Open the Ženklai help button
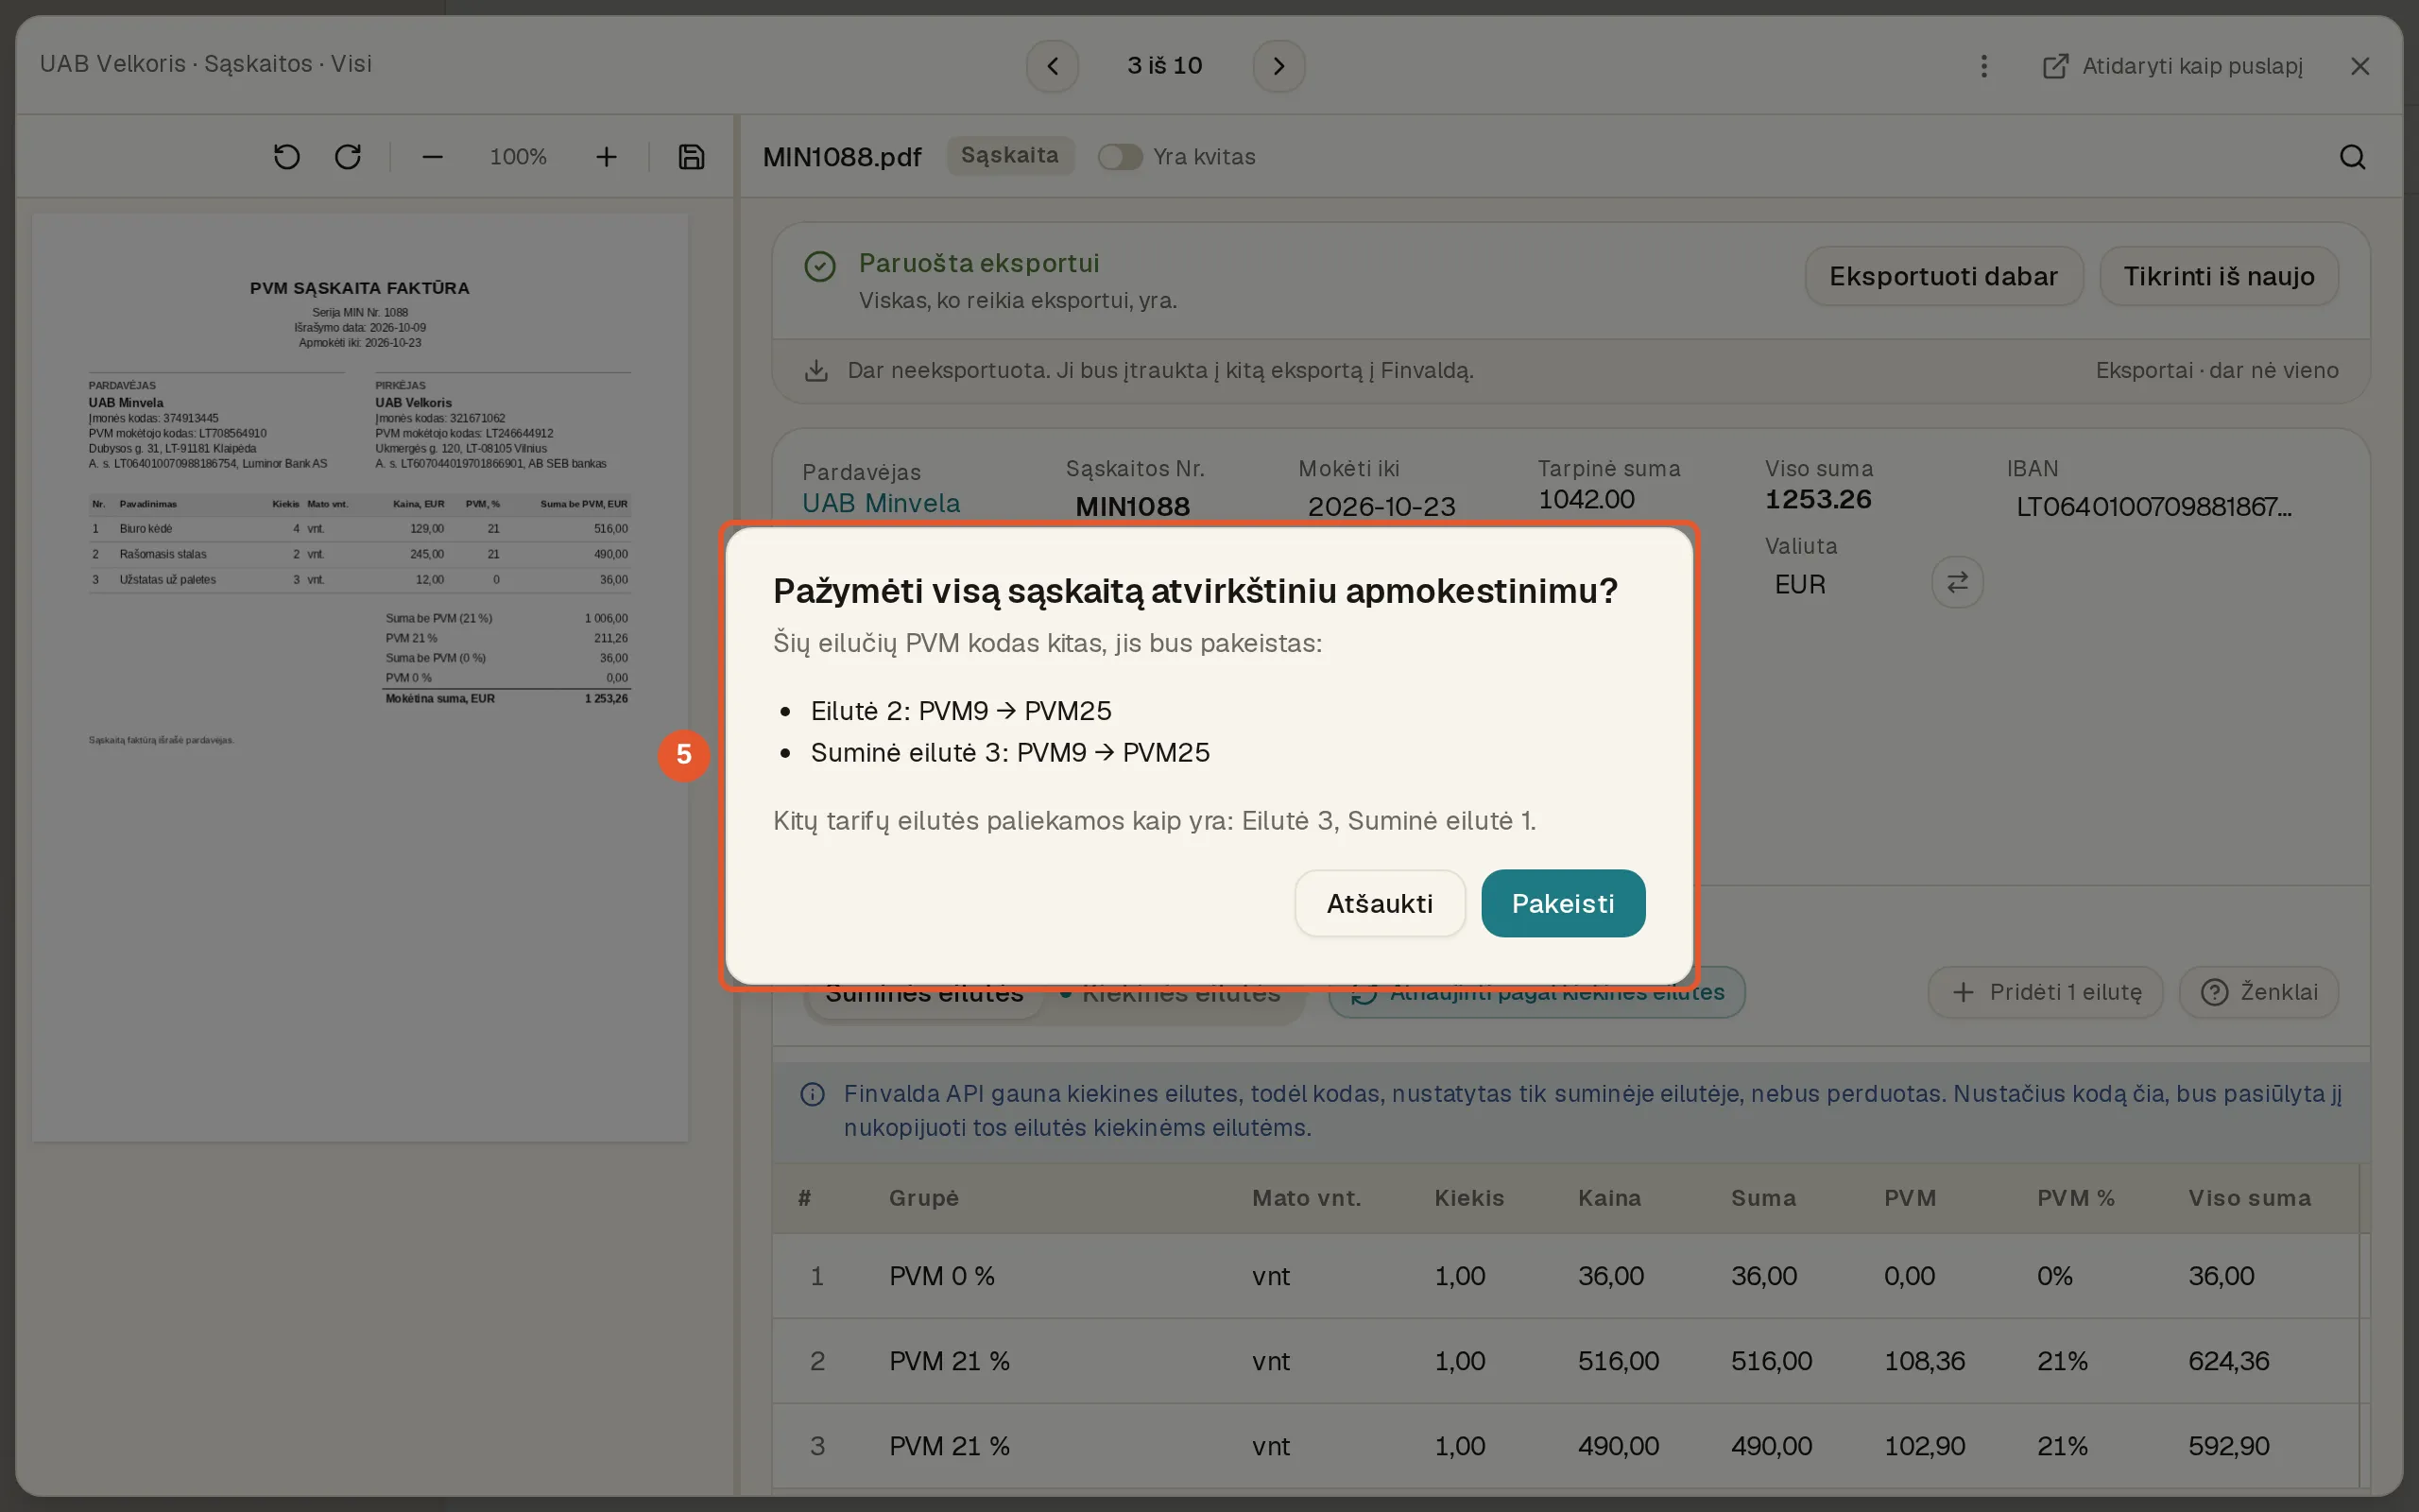2419x1512 pixels. [2258, 992]
